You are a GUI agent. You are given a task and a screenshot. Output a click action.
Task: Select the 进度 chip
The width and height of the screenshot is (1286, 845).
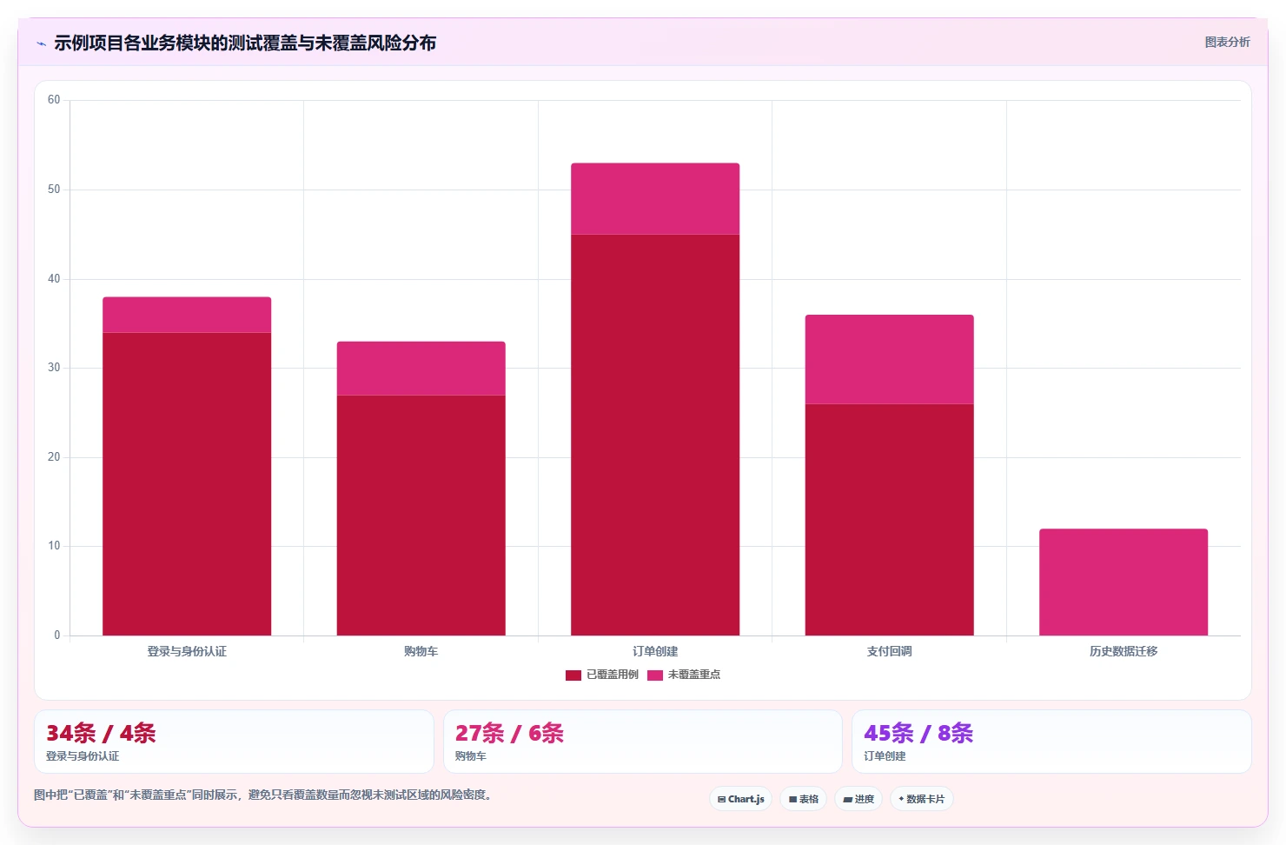[x=858, y=799]
